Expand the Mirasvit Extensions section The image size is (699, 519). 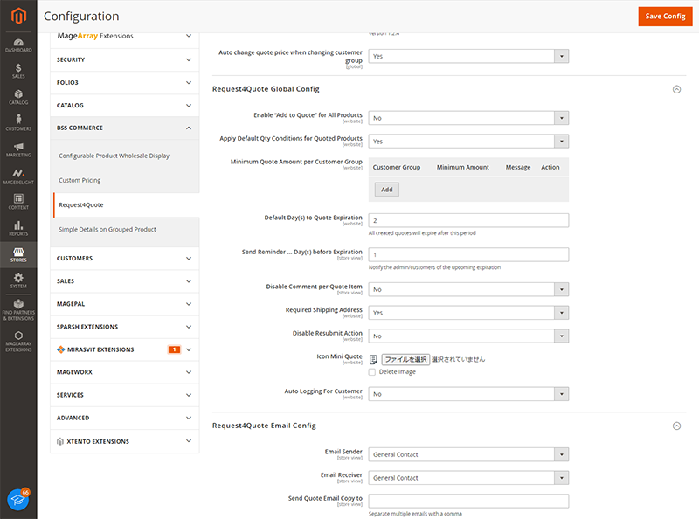[x=125, y=349]
